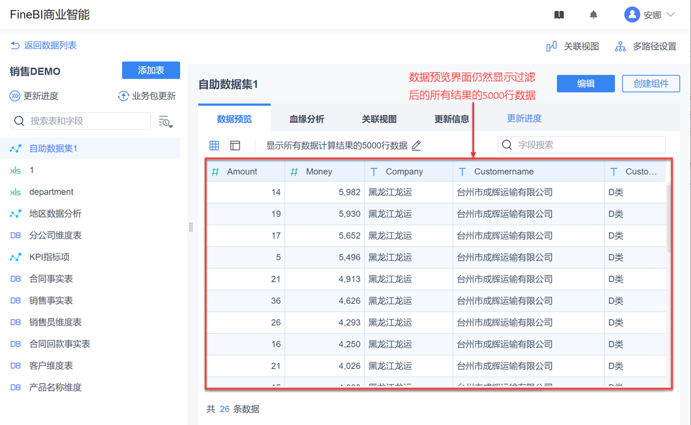Click the Money cell 5,652

(325, 235)
